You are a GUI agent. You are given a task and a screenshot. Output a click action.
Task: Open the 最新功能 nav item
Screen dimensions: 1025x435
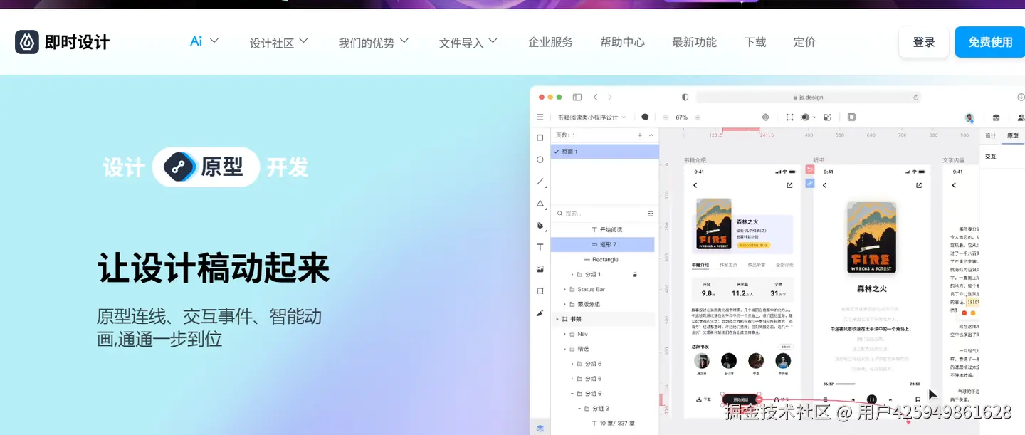[x=694, y=42]
